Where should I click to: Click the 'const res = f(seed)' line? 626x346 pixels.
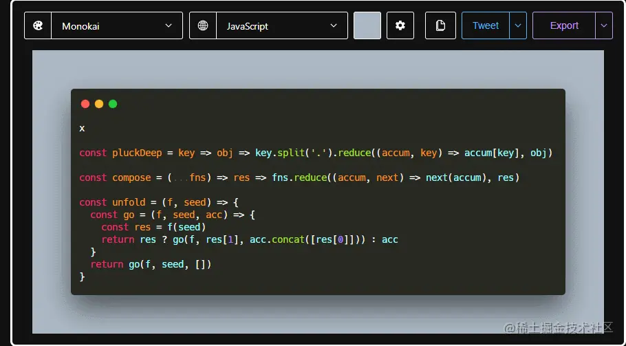click(x=153, y=227)
